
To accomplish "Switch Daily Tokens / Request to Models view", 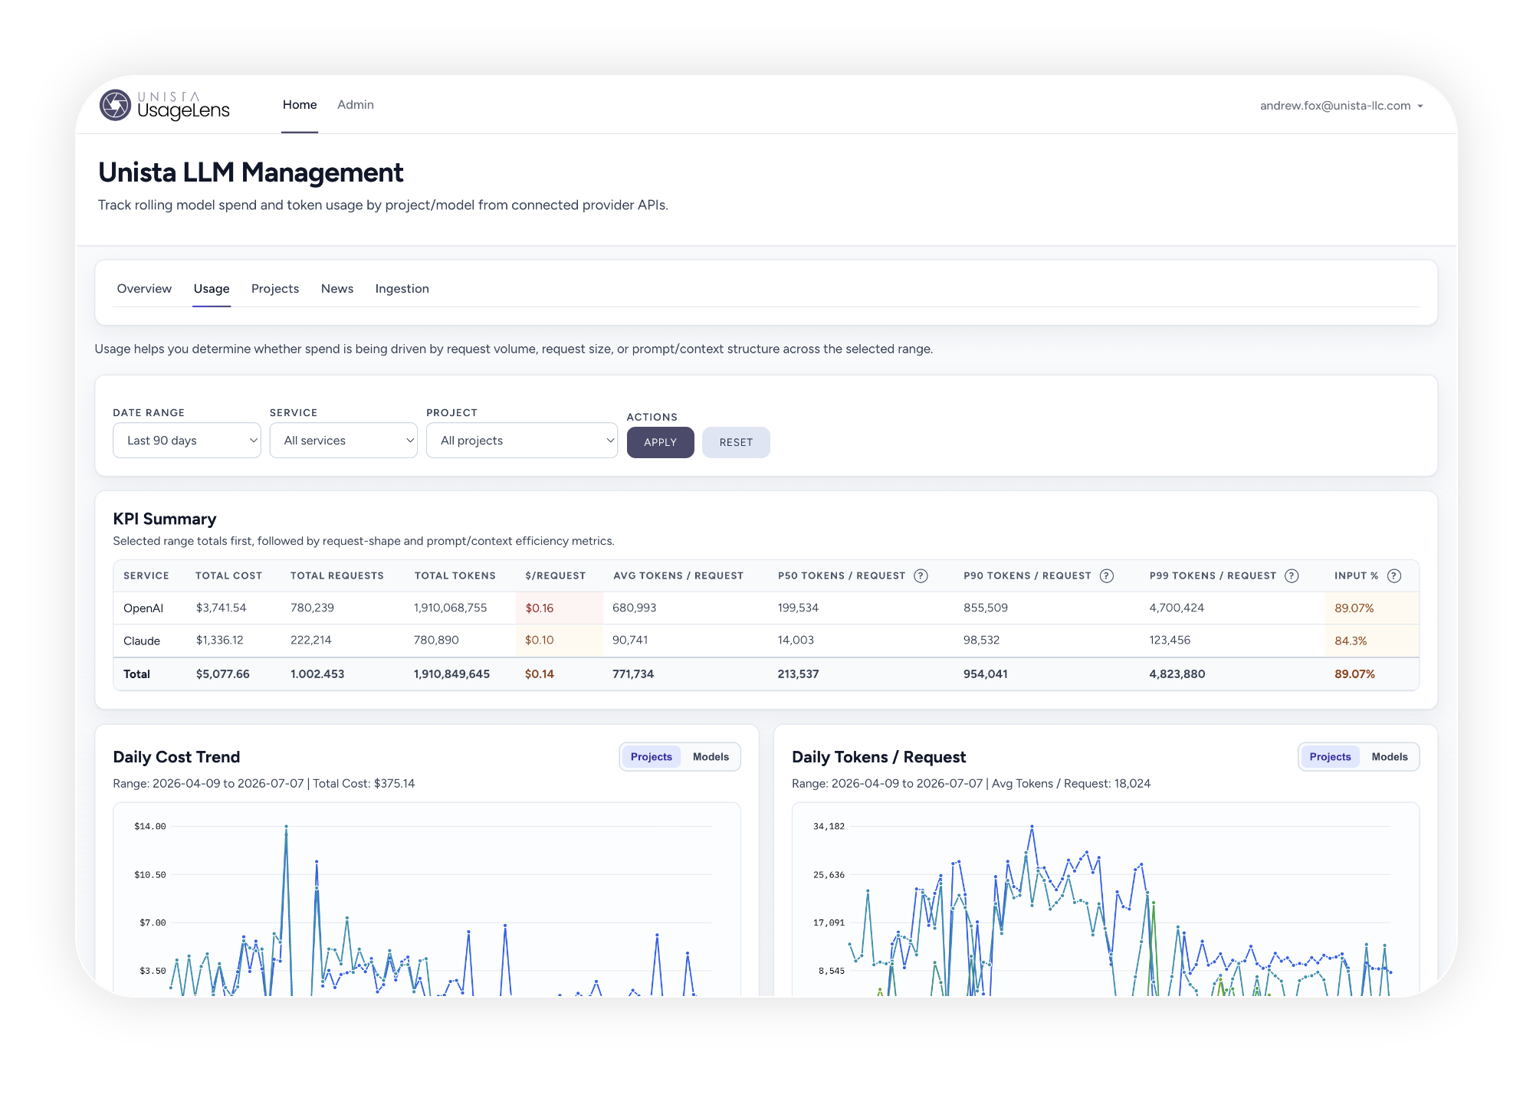I will coord(1390,756).
